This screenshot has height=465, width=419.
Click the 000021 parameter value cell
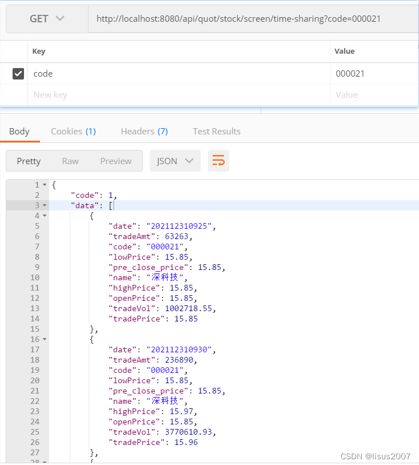tap(374, 74)
